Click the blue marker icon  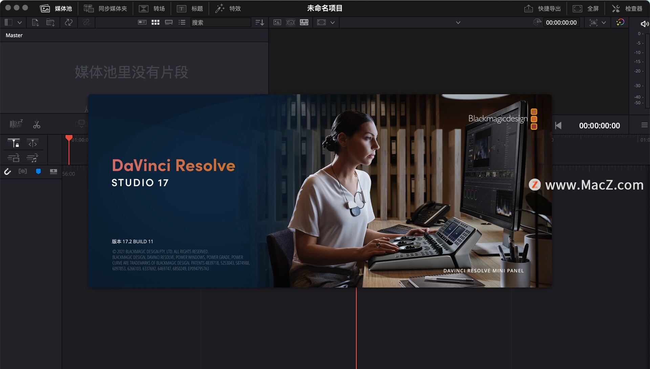[x=38, y=171]
